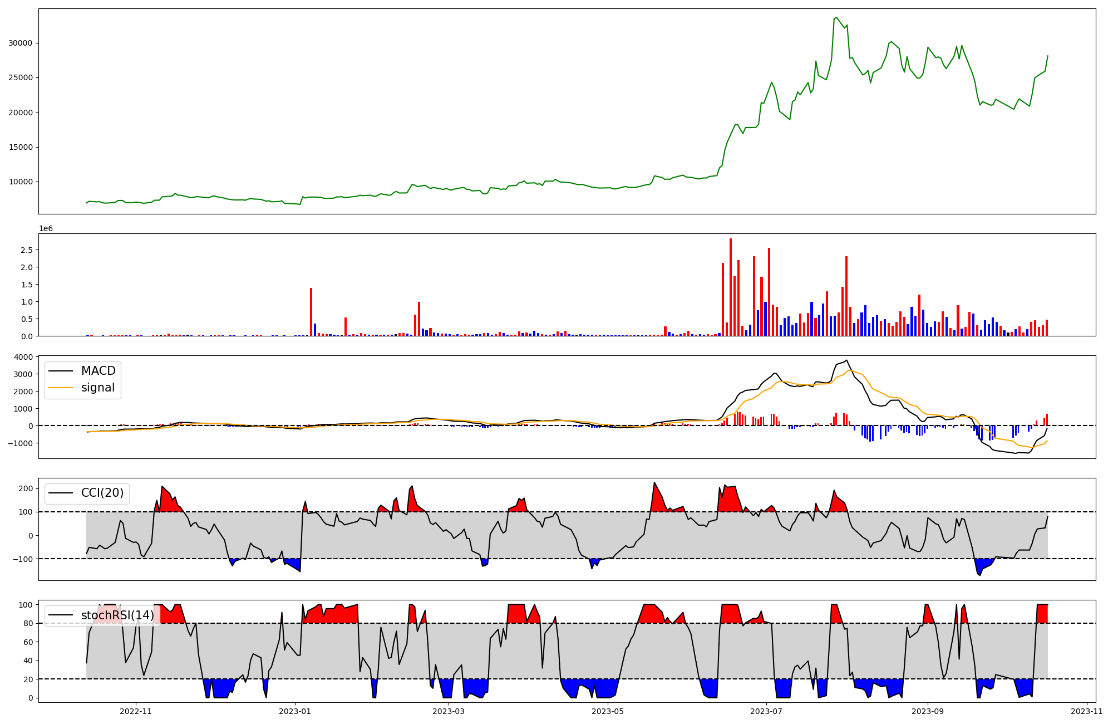Click the 2023-03 x-axis date label
Viewport: 1113px width, 724px height.
[x=449, y=711]
